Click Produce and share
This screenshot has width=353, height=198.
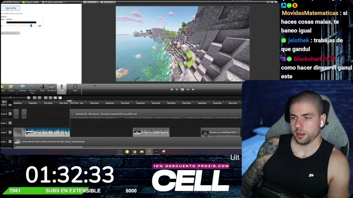(x=53, y=2)
